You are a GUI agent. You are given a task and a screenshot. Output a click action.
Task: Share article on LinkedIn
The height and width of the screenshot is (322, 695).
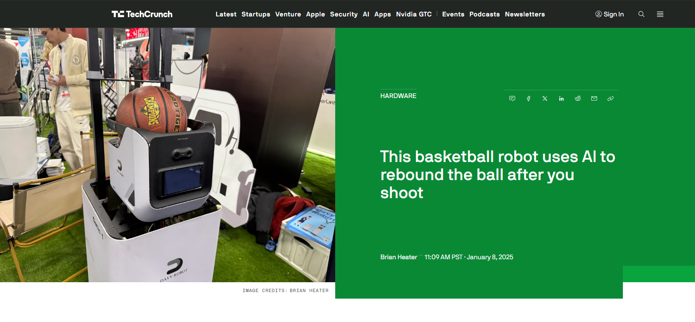561,98
